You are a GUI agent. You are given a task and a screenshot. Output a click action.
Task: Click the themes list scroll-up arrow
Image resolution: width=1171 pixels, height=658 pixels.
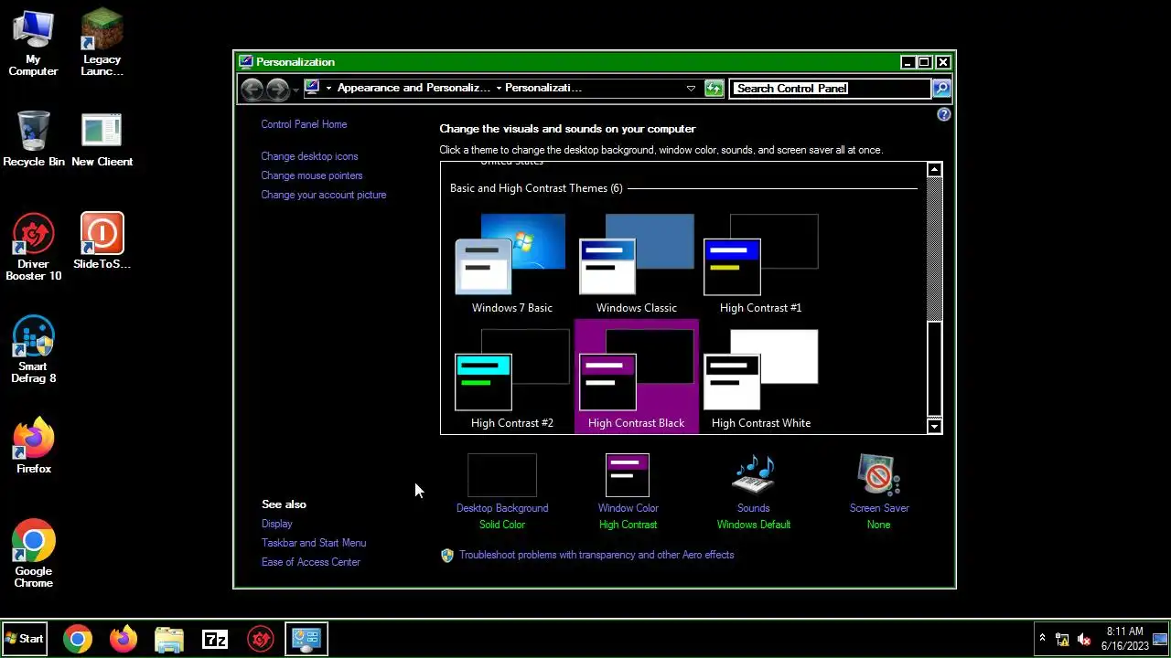click(934, 170)
